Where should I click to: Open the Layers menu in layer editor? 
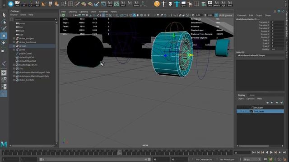[241, 99]
